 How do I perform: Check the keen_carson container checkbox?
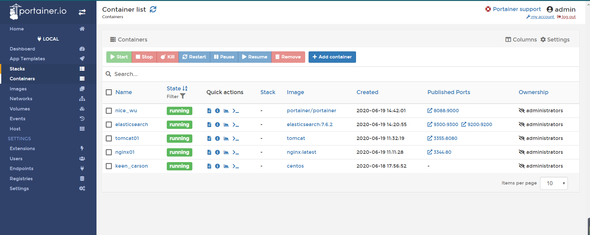pos(109,166)
